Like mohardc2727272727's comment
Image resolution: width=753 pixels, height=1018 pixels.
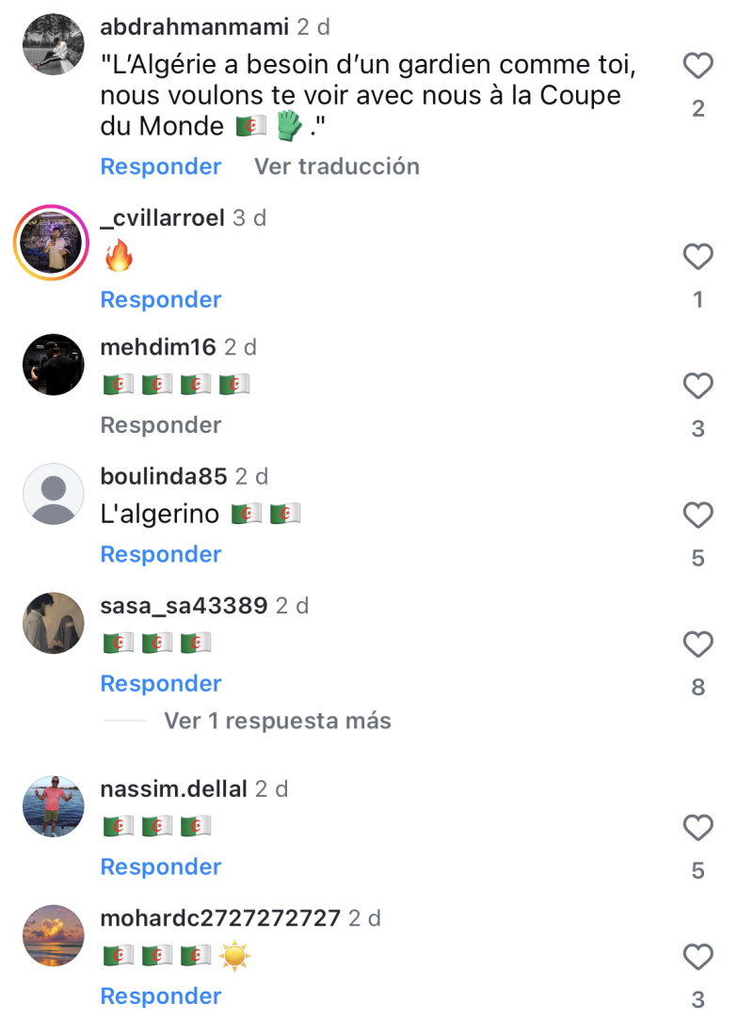pos(697,956)
